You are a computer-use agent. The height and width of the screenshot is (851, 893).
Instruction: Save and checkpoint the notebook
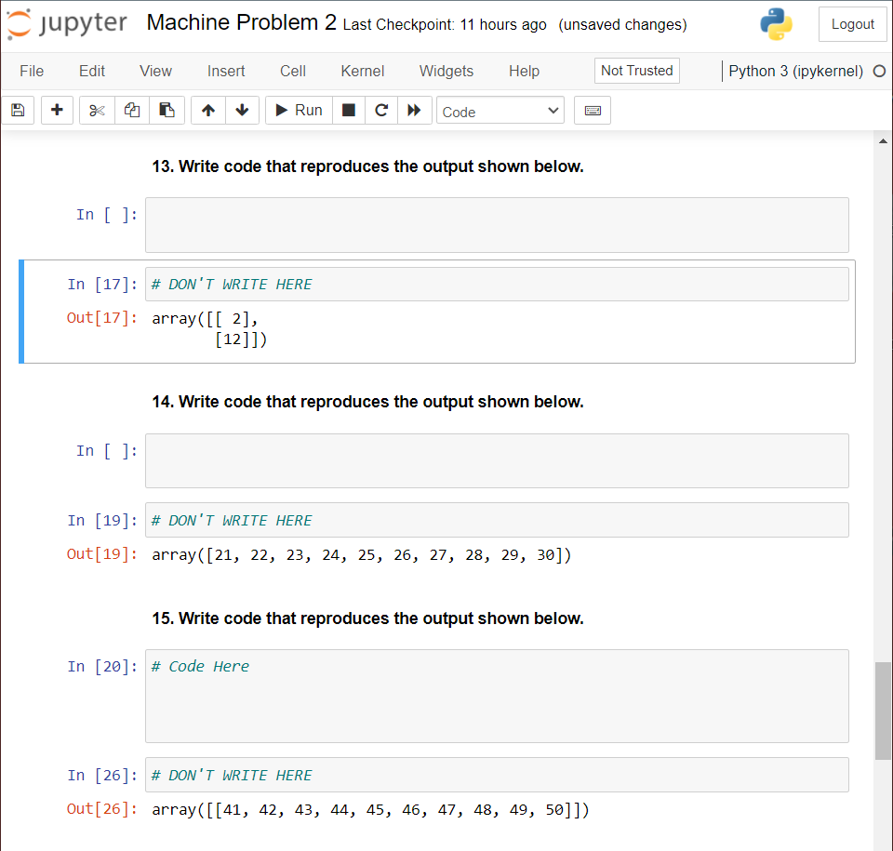coord(19,110)
